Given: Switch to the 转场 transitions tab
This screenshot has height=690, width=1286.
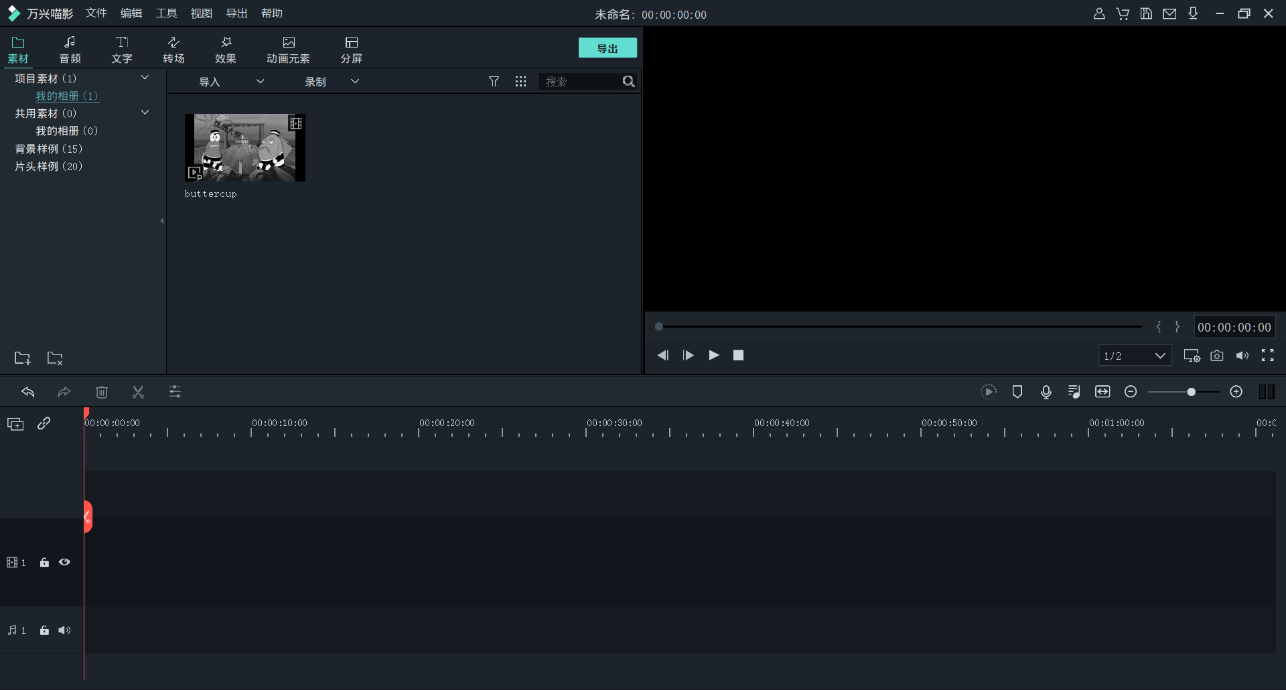Looking at the screenshot, I should 173,50.
